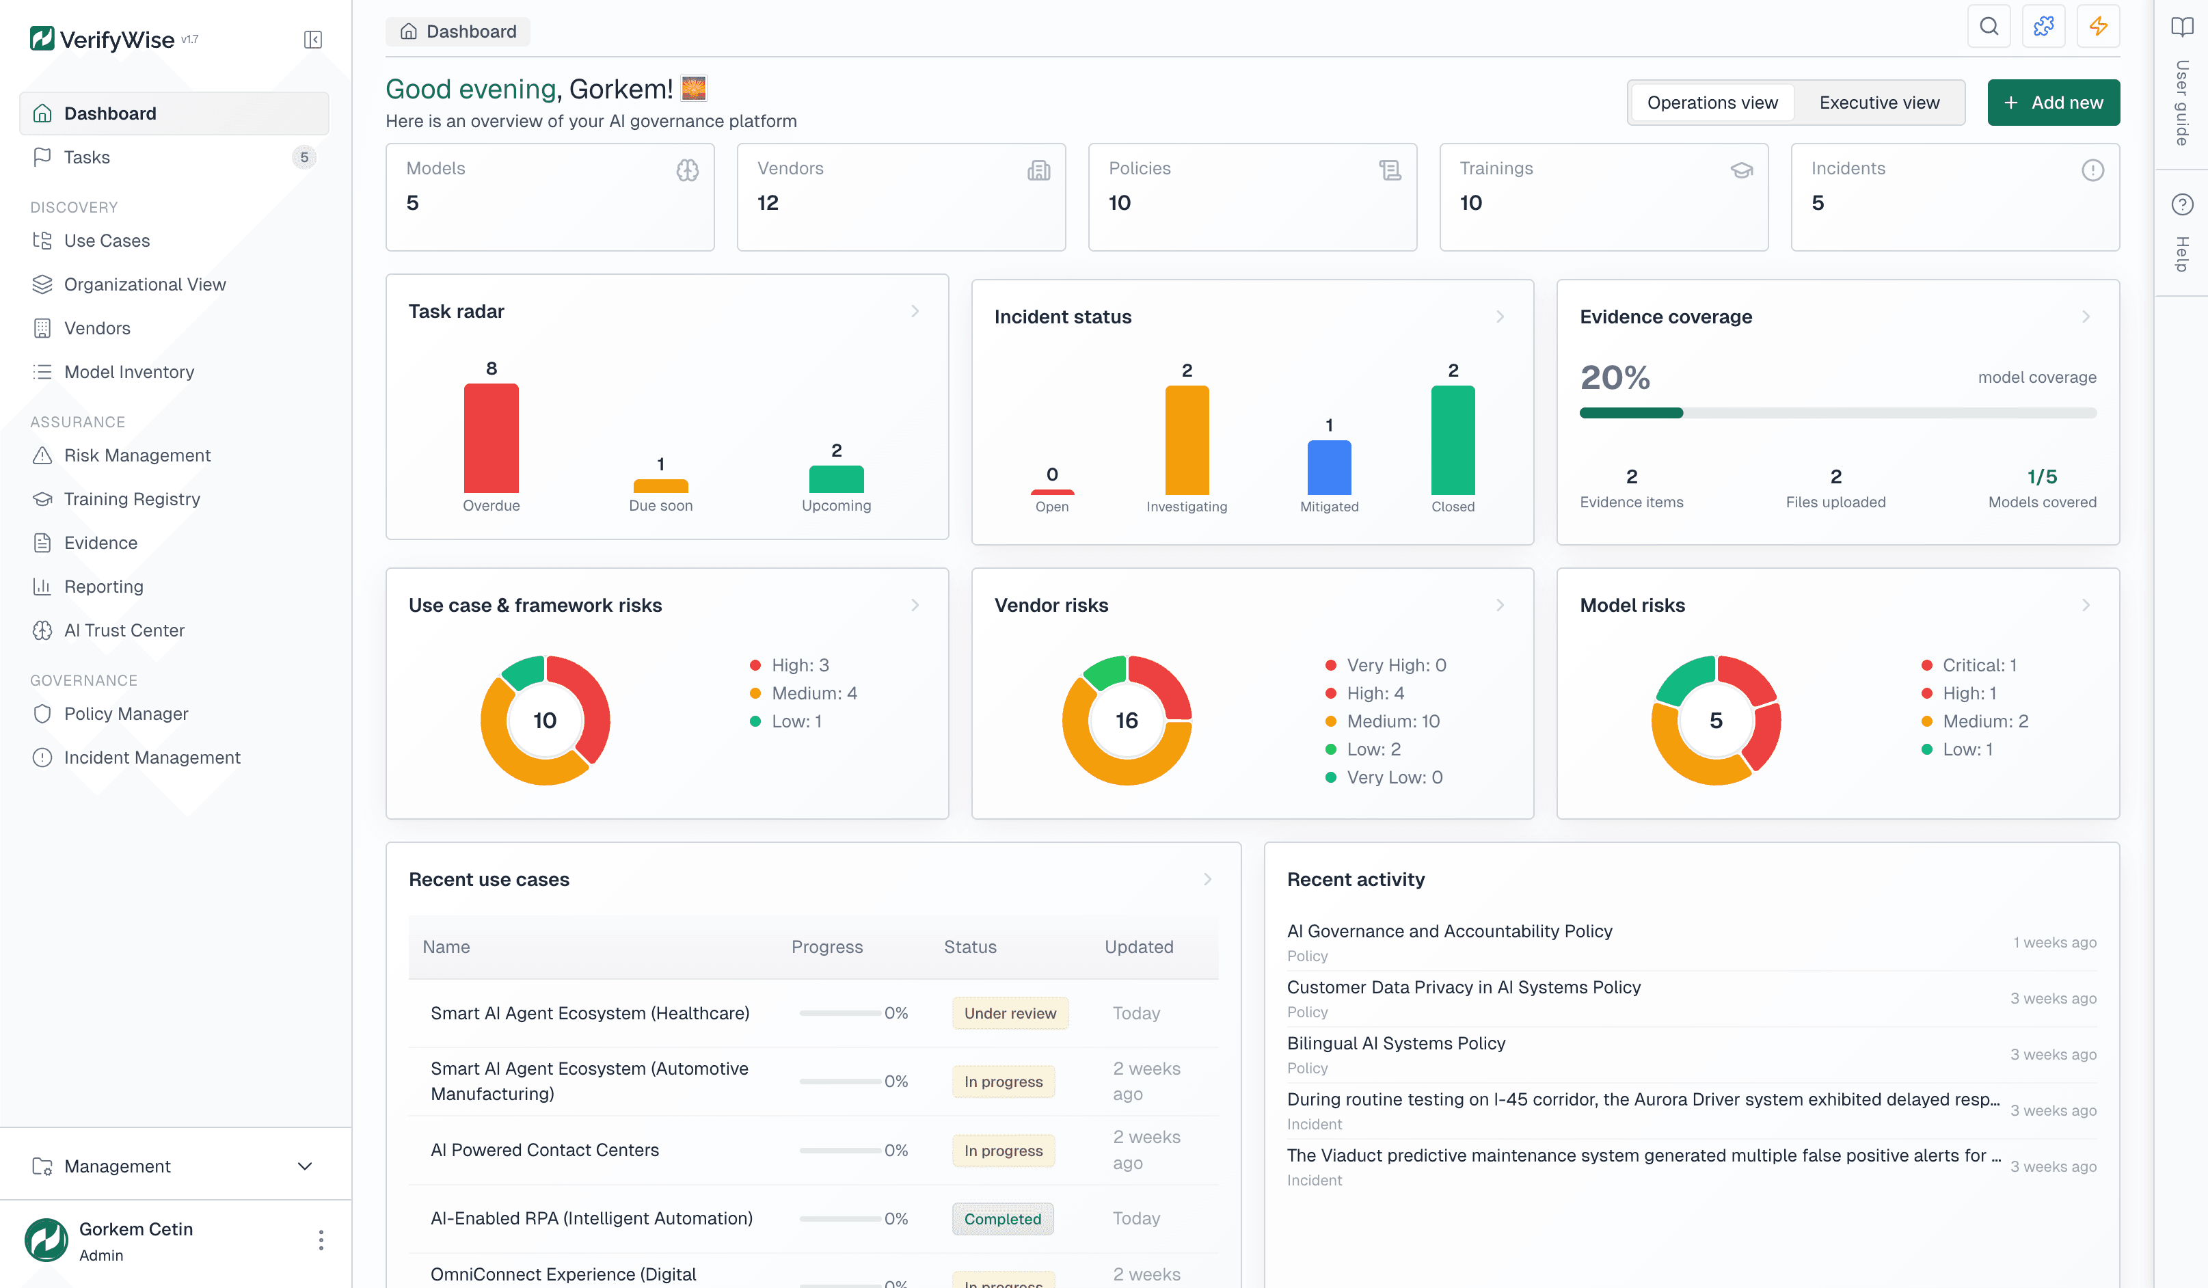Click the brain icon on Models card

(687, 170)
